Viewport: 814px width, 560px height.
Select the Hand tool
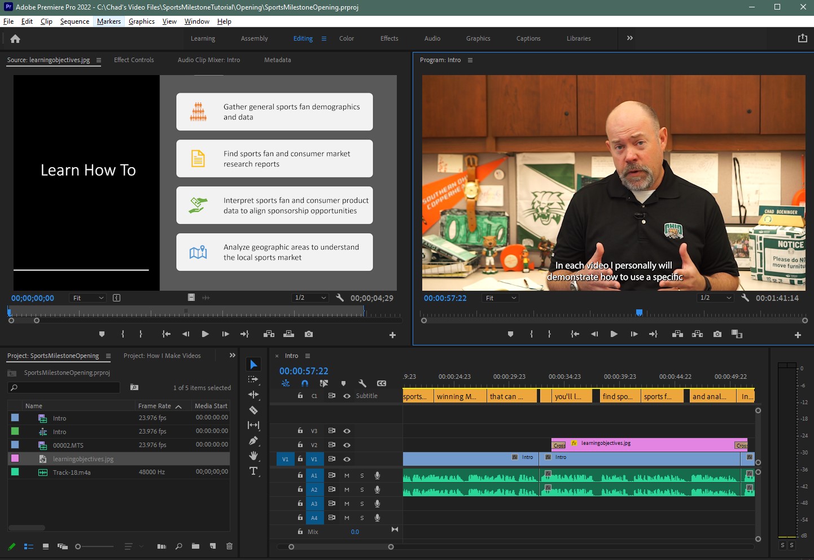[x=253, y=456]
